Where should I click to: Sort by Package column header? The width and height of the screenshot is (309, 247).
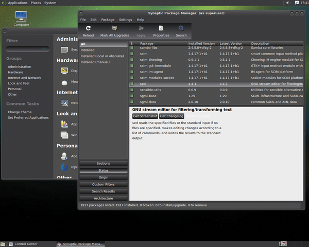click(x=163, y=43)
